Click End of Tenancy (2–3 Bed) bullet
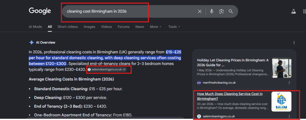 pos(71,106)
